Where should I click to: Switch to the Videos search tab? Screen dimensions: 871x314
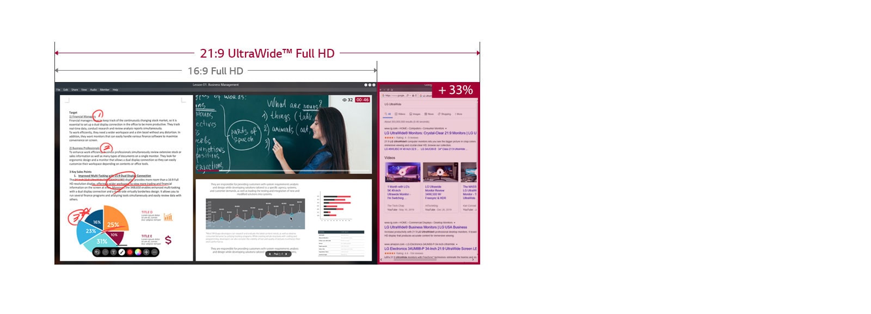click(401, 114)
